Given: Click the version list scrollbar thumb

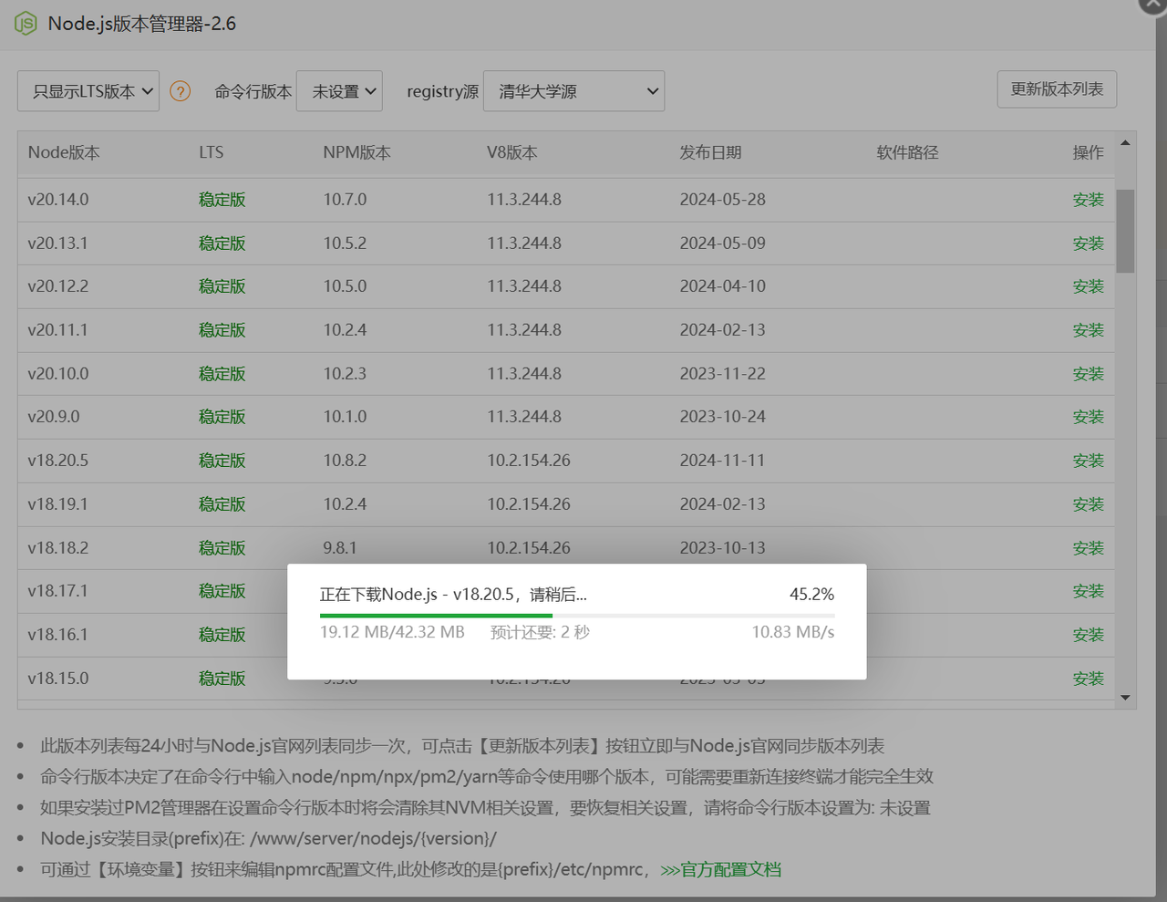Looking at the screenshot, I should 1125,231.
